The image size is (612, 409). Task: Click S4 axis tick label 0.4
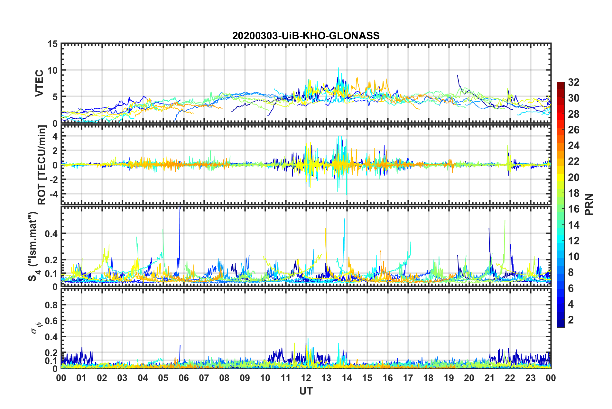coord(51,234)
